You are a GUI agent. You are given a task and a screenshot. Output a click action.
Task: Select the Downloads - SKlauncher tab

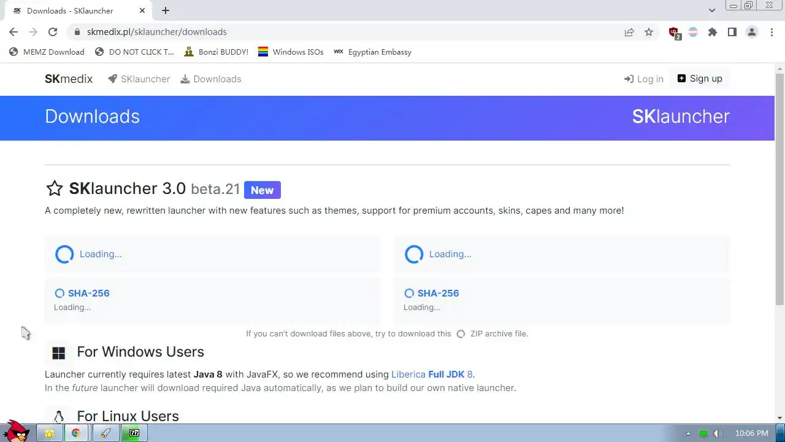coord(78,10)
